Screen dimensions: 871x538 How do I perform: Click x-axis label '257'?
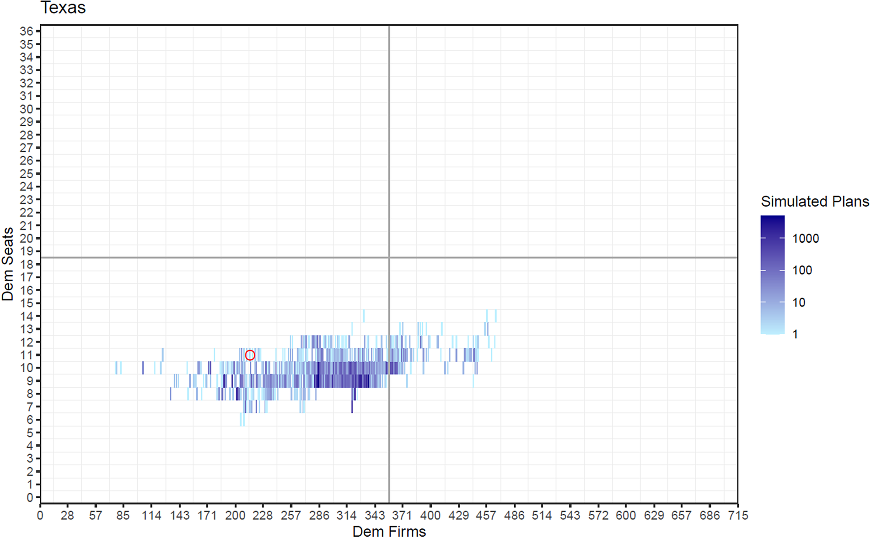point(291,516)
